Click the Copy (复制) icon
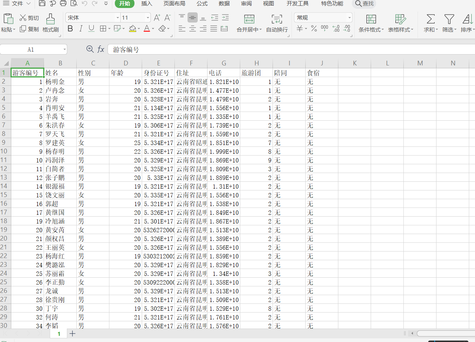This screenshot has width=475, height=342. click(x=23, y=29)
